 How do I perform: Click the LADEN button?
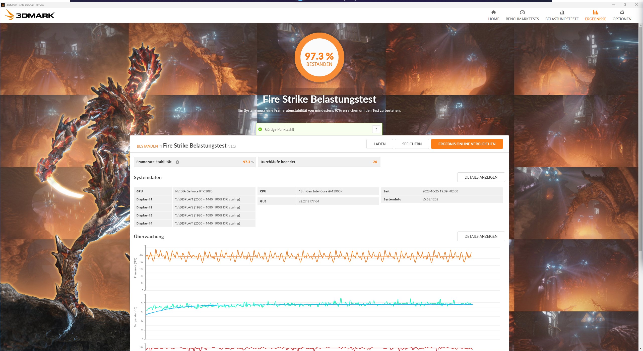pos(379,144)
